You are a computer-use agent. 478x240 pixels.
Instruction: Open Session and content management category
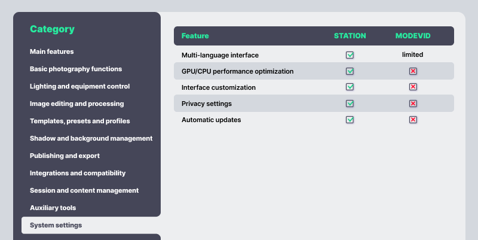[84, 190]
